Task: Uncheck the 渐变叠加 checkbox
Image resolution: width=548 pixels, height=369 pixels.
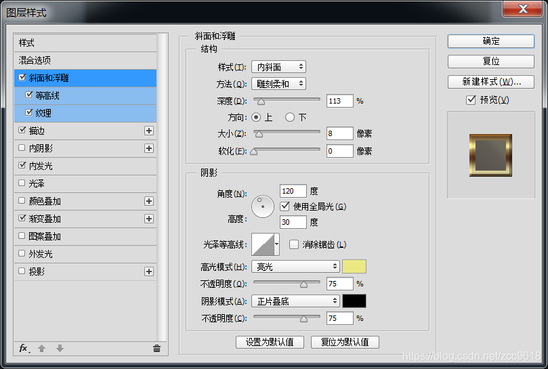Action: coord(22,218)
